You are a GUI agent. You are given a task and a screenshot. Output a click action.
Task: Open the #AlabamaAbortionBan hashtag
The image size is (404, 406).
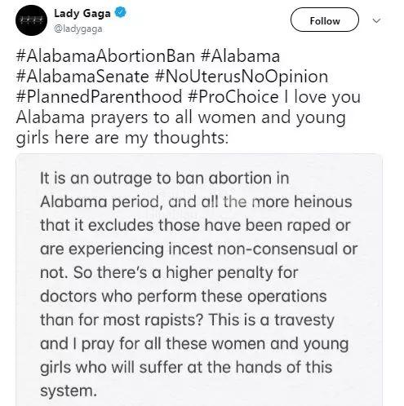click(x=105, y=56)
